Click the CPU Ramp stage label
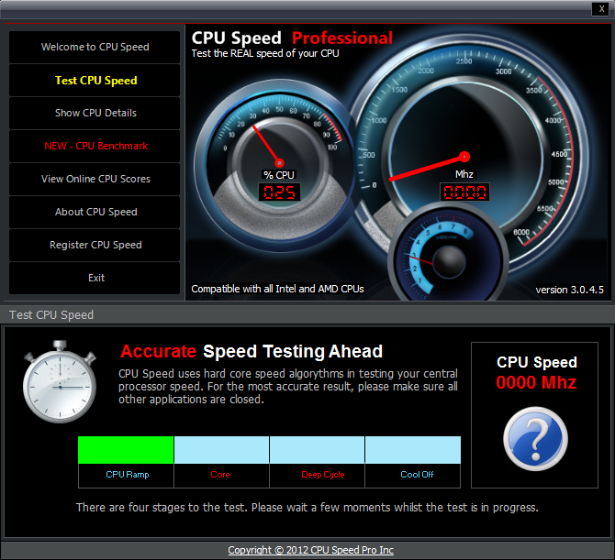The height and width of the screenshot is (560, 615). (128, 475)
